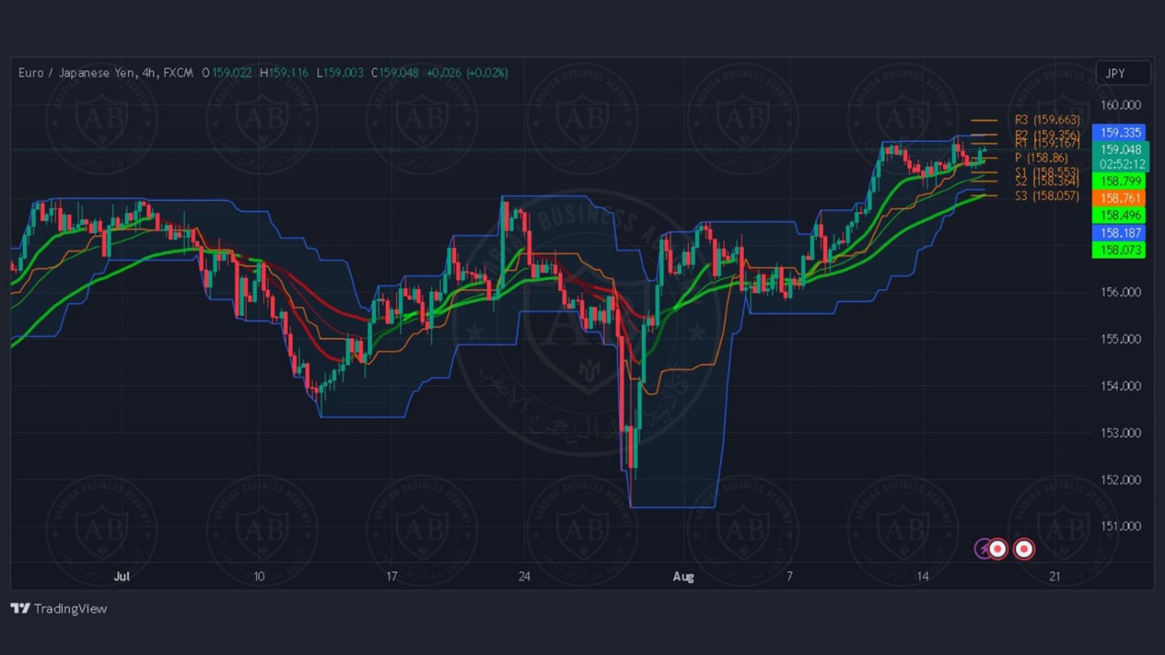Click the change value +0.026 (+0.02%)
Viewport: 1165px width, 655px height.
coord(468,73)
